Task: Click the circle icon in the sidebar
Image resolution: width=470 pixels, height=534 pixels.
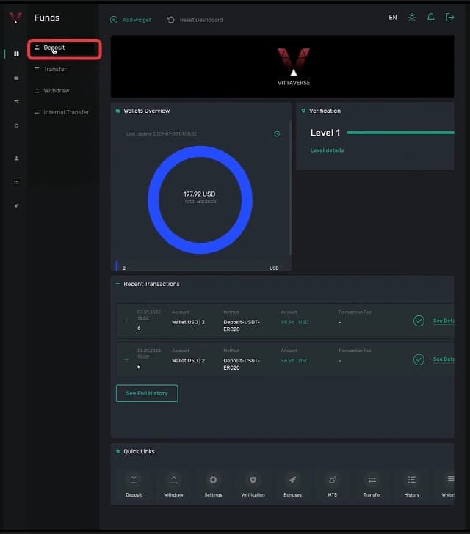Action: click(x=16, y=125)
